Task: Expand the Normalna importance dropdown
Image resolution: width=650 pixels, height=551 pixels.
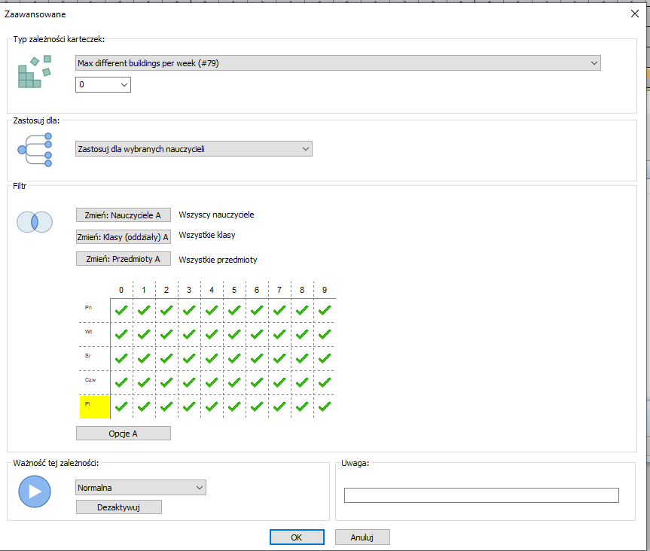Action: point(141,488)
